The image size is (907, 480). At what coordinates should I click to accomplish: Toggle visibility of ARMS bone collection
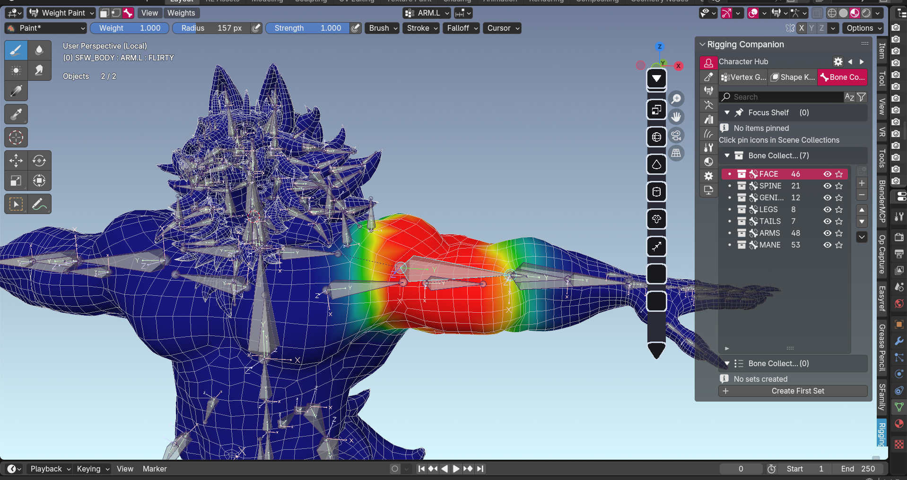pos(827,233)
